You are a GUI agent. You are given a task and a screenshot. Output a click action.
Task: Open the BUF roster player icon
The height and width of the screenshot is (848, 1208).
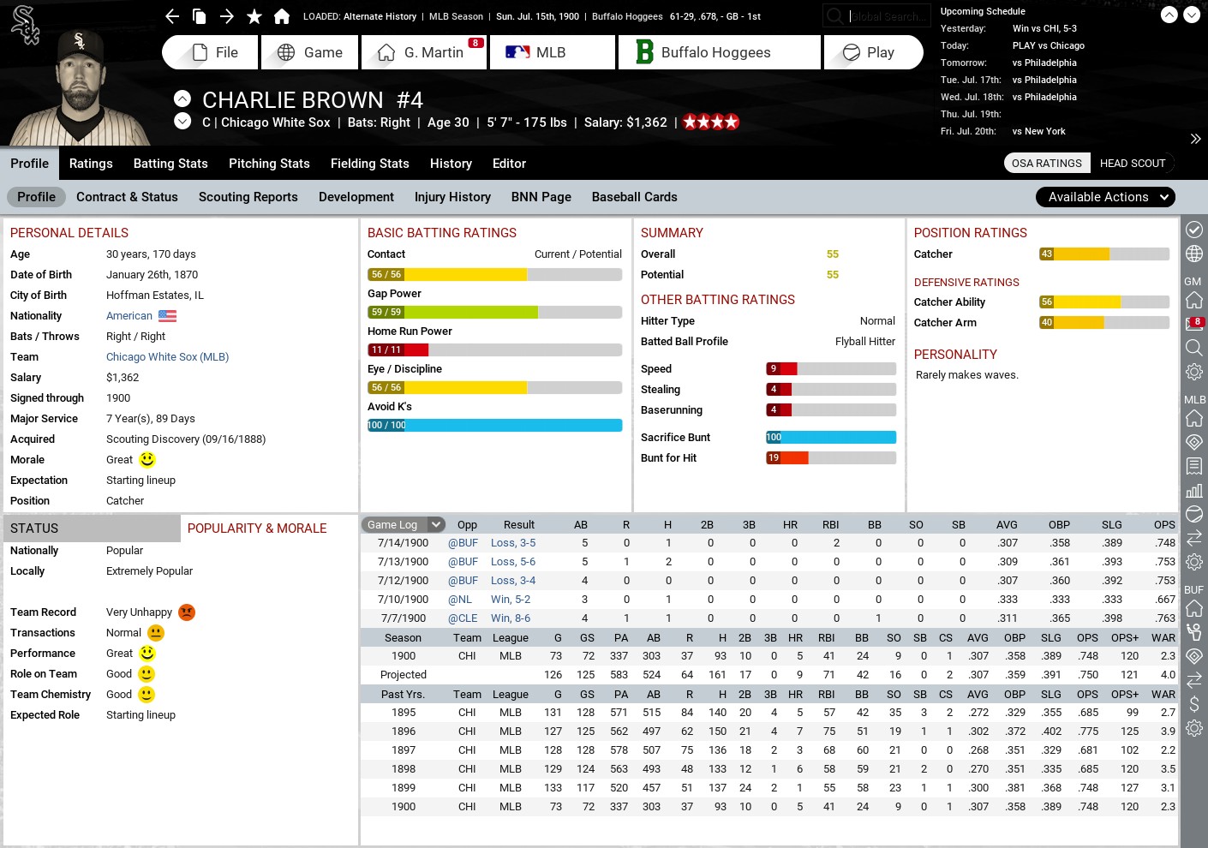click(1194, 632)
